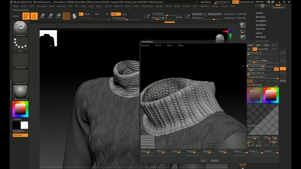
Task: Activate the Scale transform icon
Action: click(x=50, y=16)
